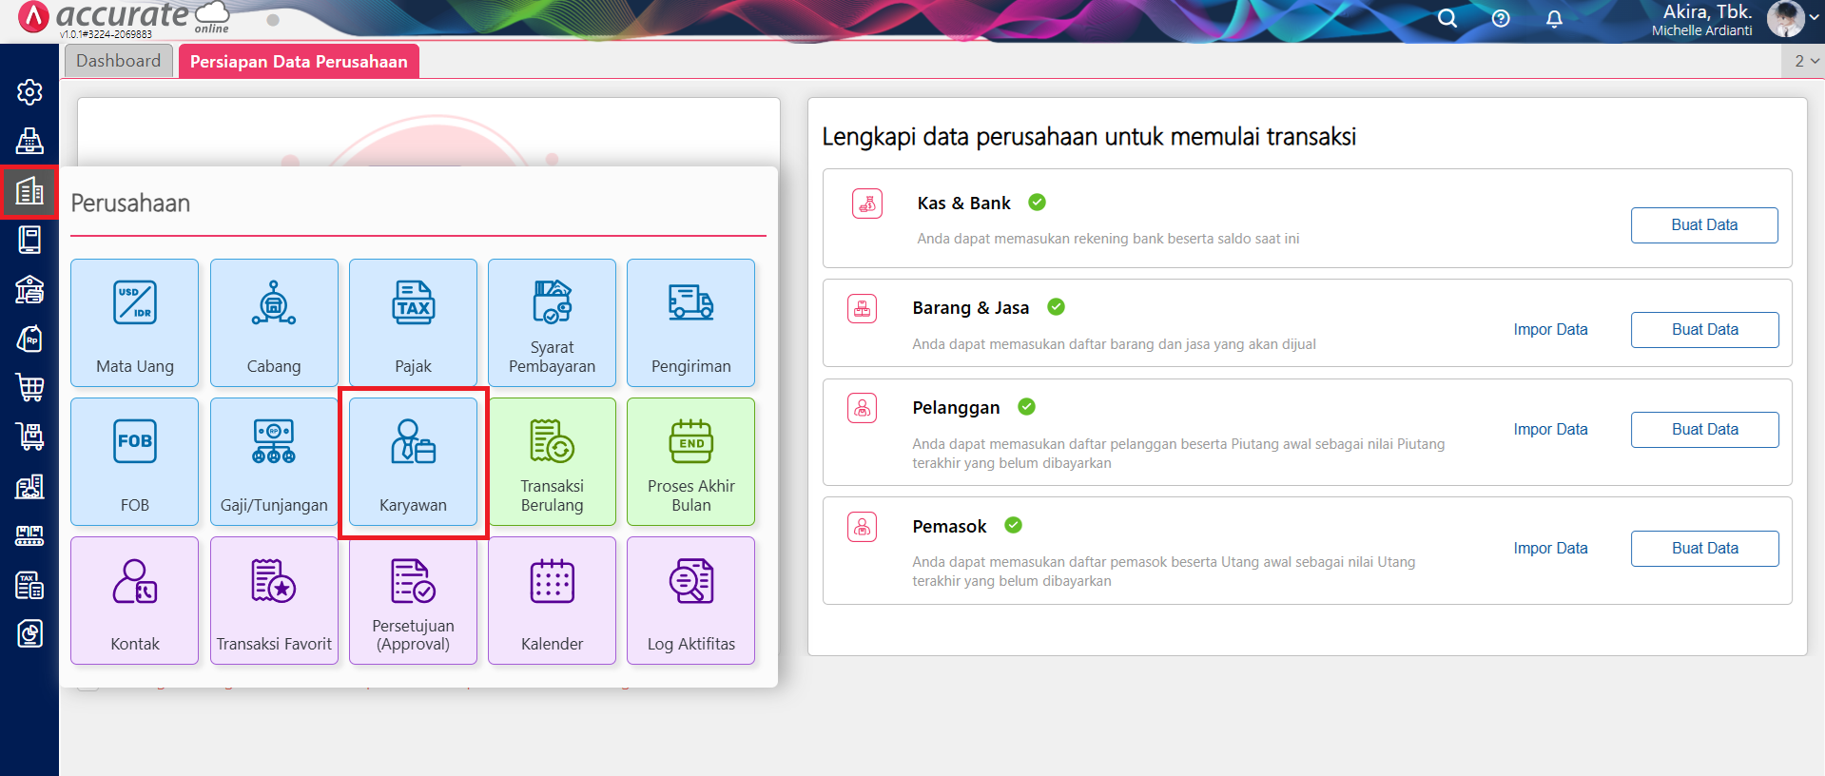Open the search magnifier in header
Screen dimensions: 1825x776
1446,19
